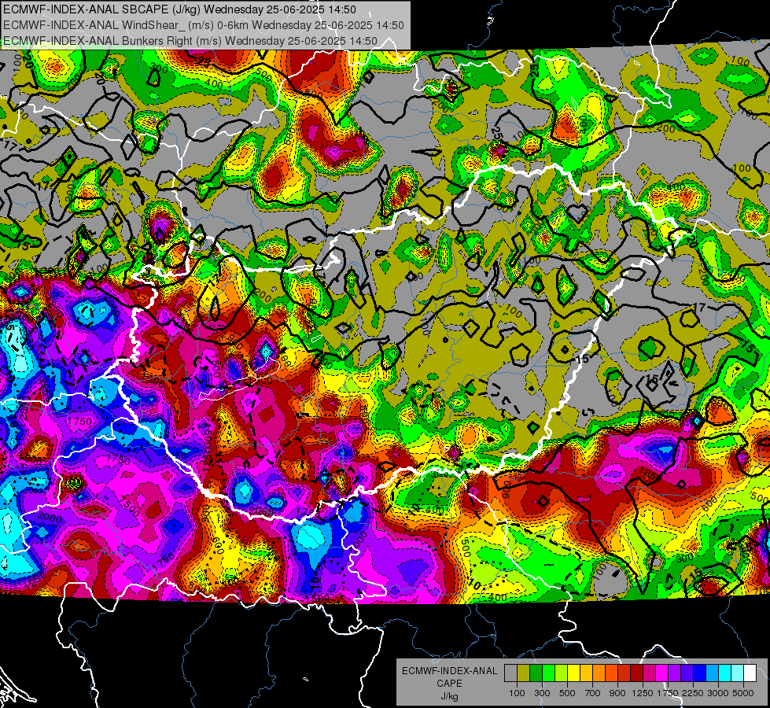Click the CAPE label in the legend
The image size is (770, 708).
coord(449,683)
